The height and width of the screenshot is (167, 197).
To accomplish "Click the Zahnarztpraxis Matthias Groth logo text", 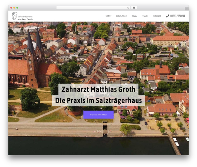I will (x=25, y=18).
